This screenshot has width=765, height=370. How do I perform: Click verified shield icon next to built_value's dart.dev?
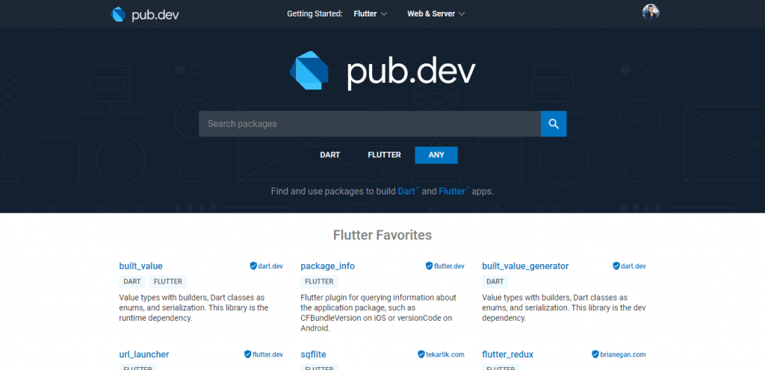253,266
